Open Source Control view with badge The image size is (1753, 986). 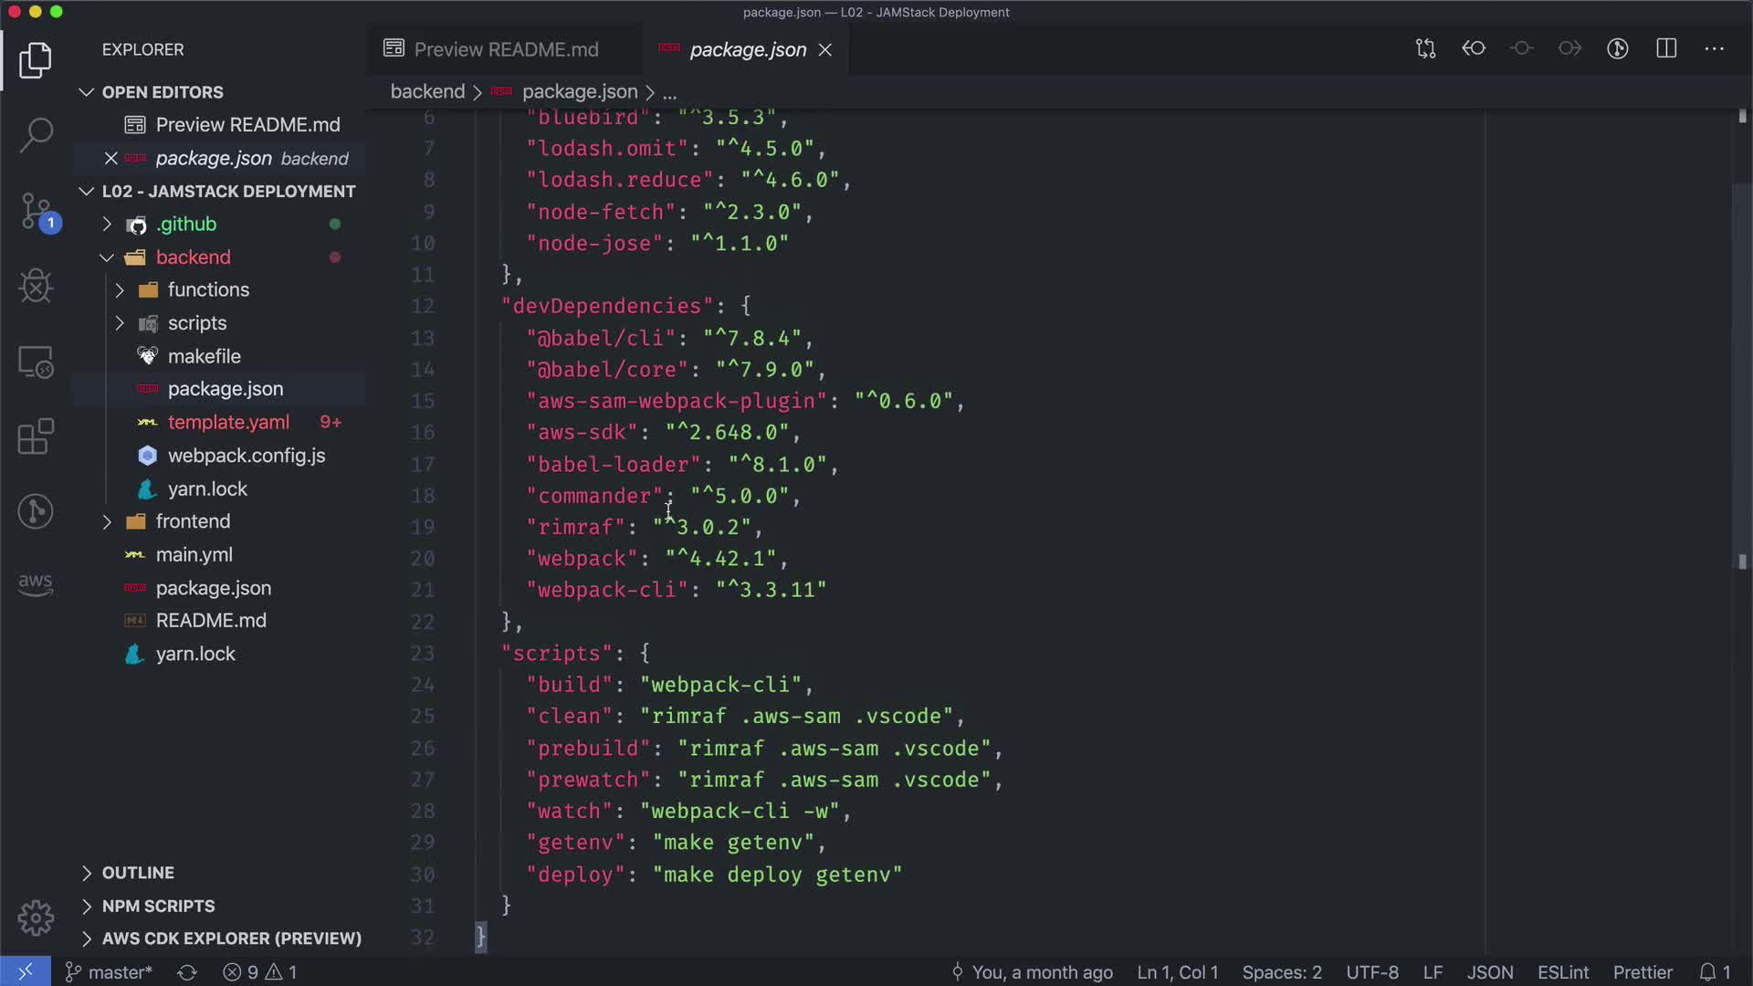click(x=36, y=212)
